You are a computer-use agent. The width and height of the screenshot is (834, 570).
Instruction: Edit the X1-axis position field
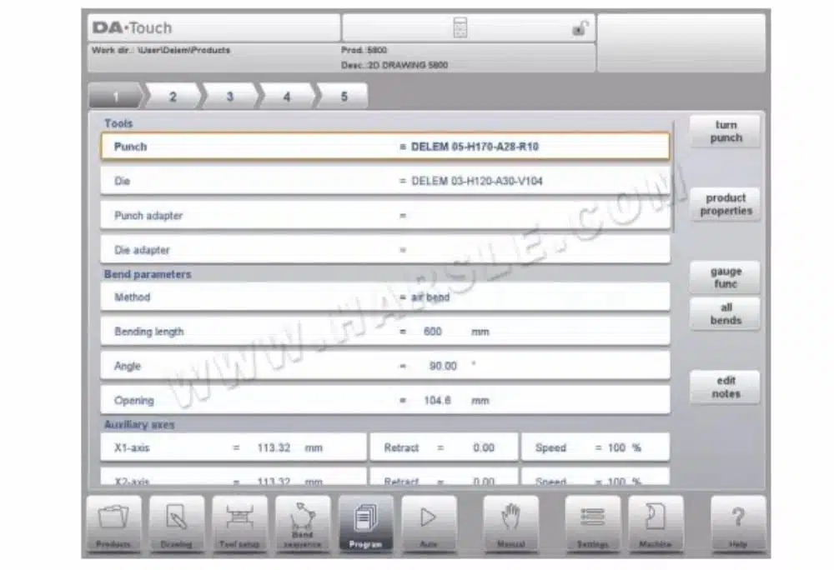click(234, 447)
